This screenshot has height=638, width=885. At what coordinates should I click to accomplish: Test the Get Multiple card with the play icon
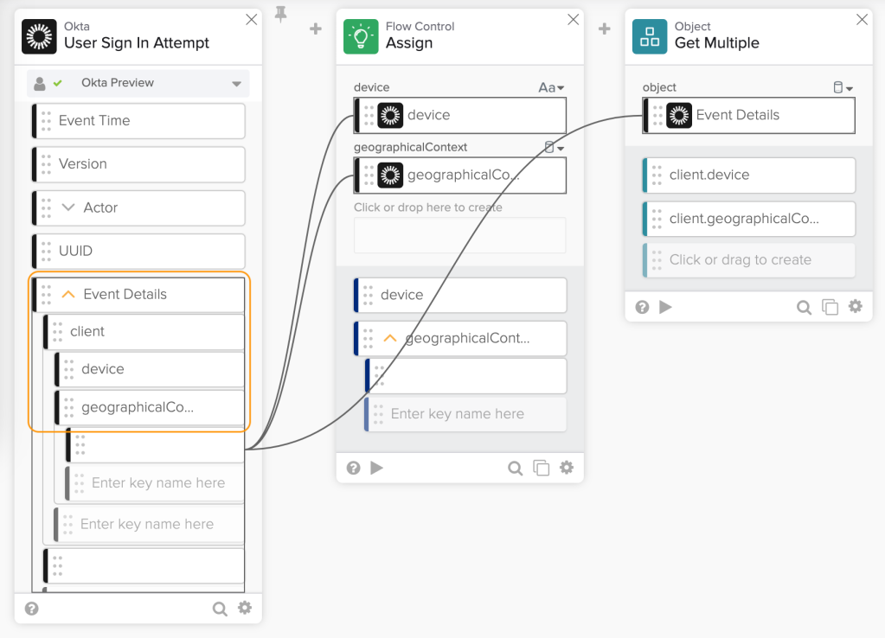[665, 307]
